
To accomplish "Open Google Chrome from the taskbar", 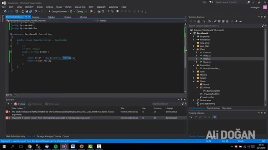I will click(30, 146).
